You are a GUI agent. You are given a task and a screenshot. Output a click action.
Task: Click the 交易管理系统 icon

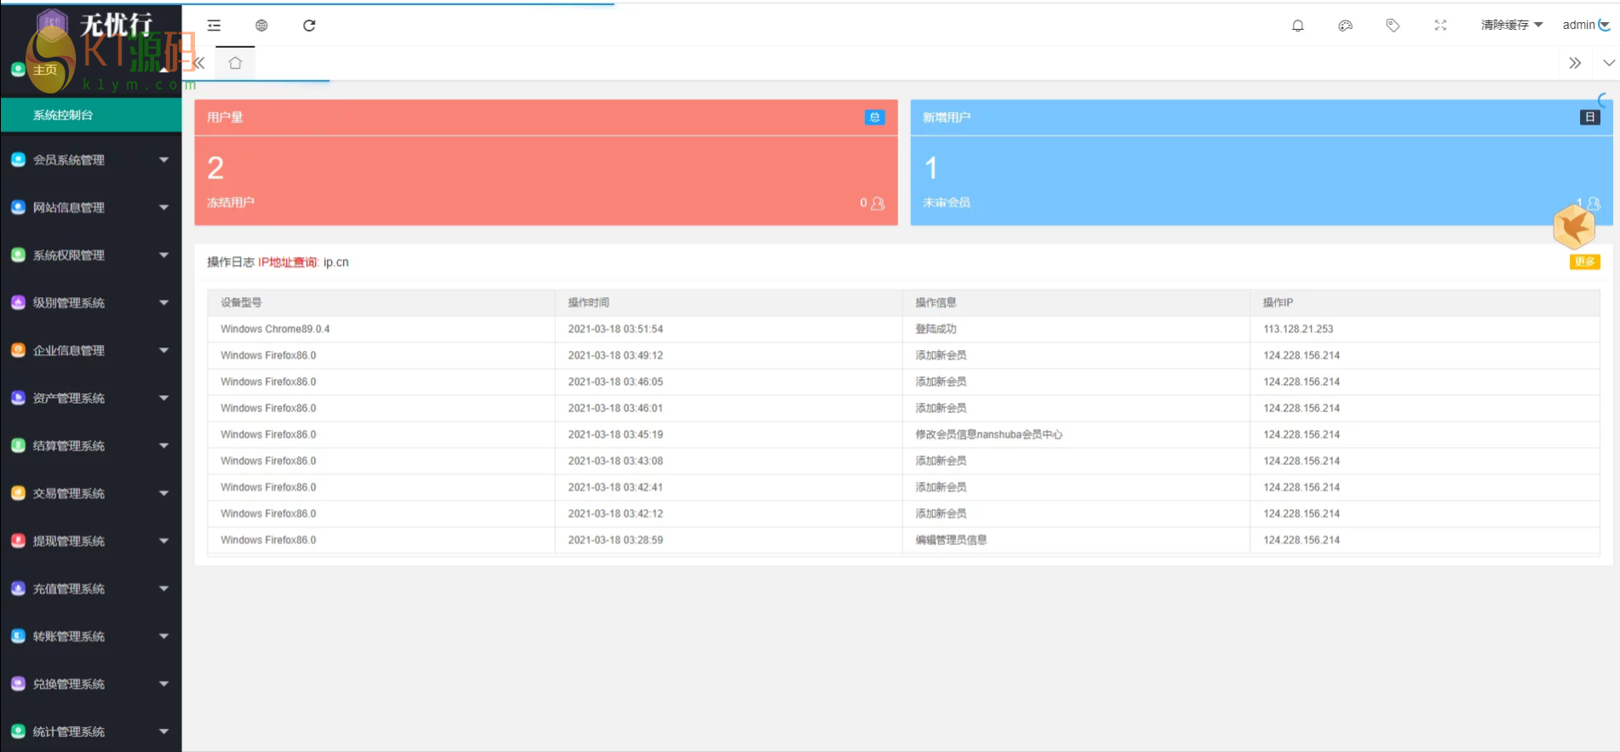click(18, 493)
